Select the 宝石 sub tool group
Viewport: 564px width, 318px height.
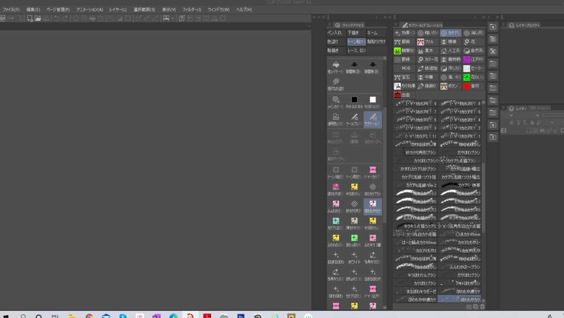click(x=405, y=77)
